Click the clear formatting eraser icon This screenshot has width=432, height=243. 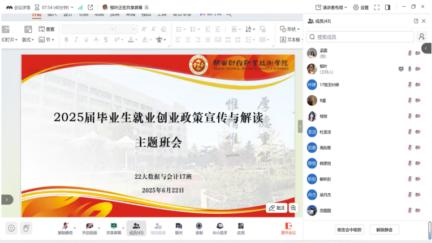[163, 29]
